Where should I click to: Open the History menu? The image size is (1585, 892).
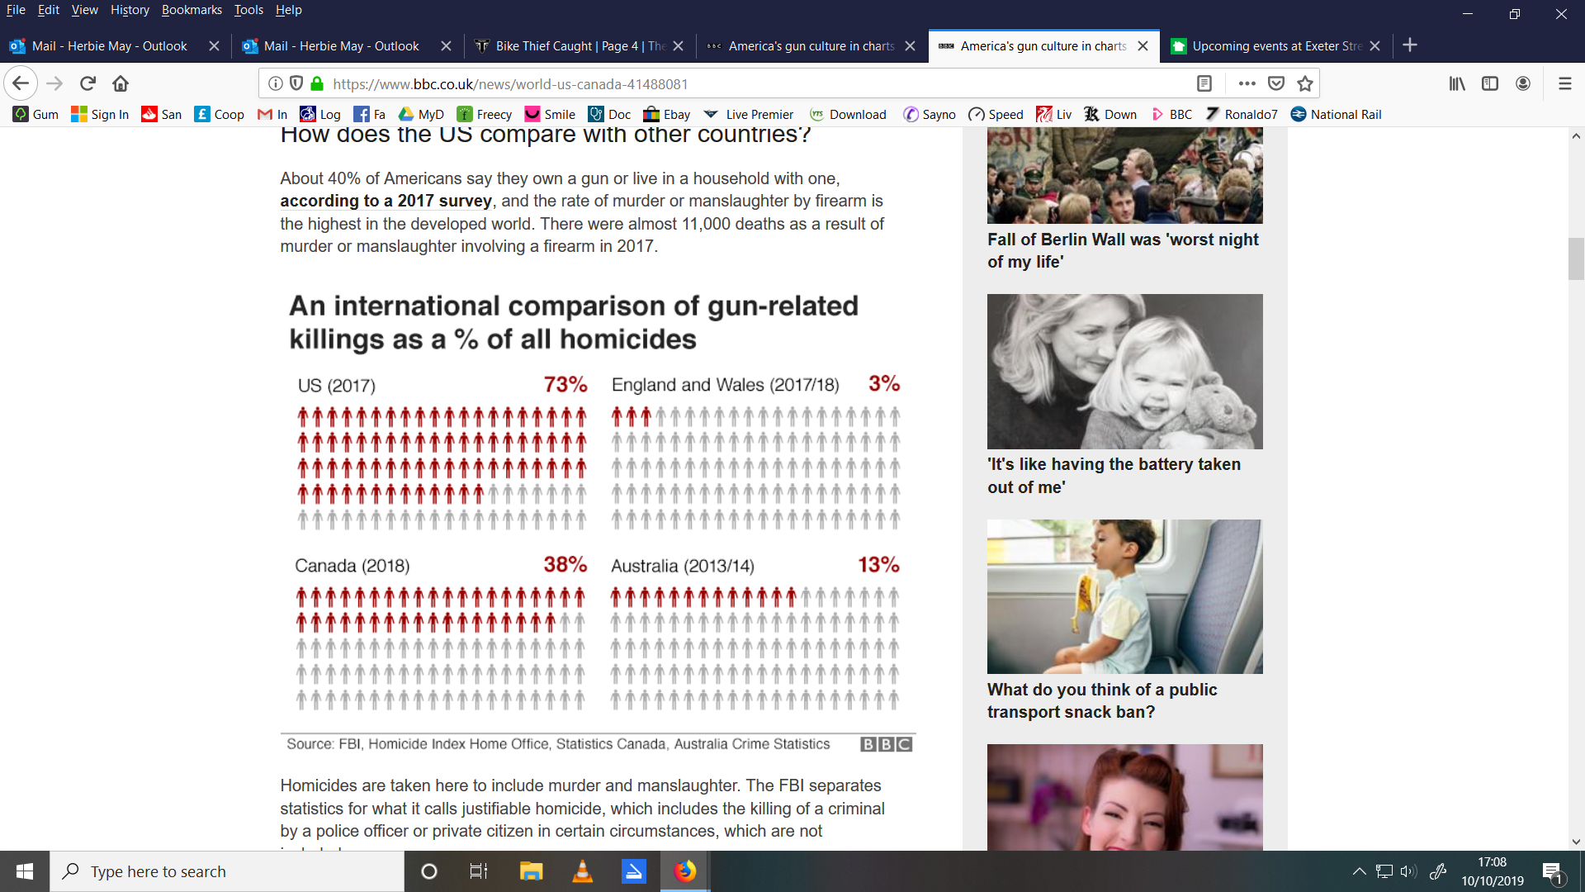[130, 10]
